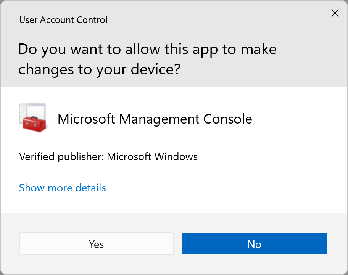348x275 pixels.
Task: Click the word Microsoft in the app name
Action: 86,119
